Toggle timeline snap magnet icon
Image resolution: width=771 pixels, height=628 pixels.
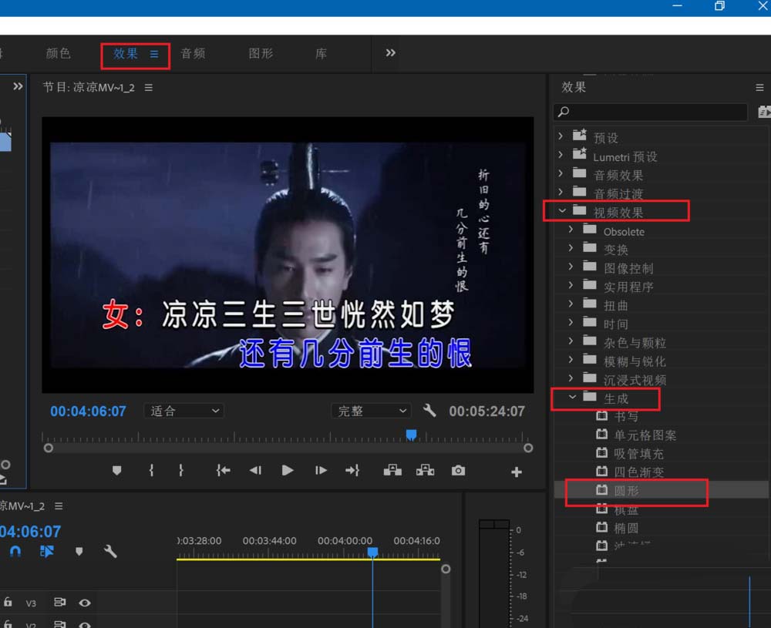(x=15, y=551)
